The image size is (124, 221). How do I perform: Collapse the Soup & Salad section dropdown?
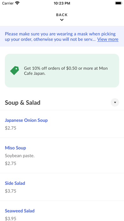(115, 102)
